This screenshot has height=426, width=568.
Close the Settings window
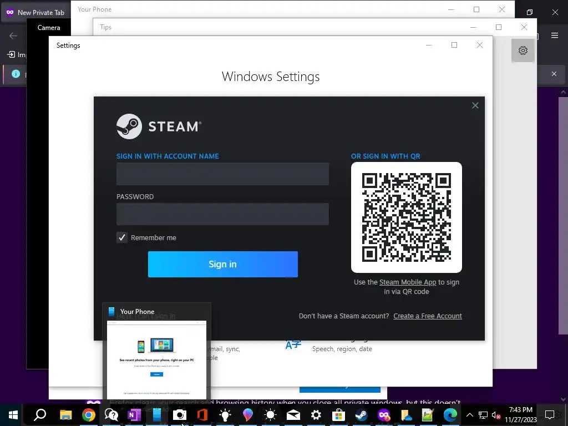(x=480, y=45)
